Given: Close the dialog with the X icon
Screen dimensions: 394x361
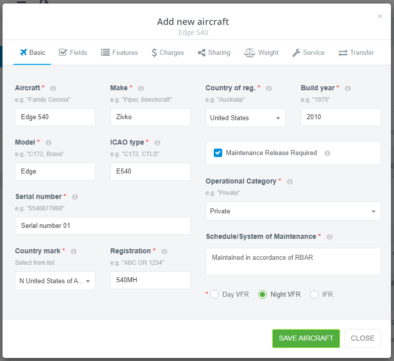Looking at the screenshot, I should point(380,16).
